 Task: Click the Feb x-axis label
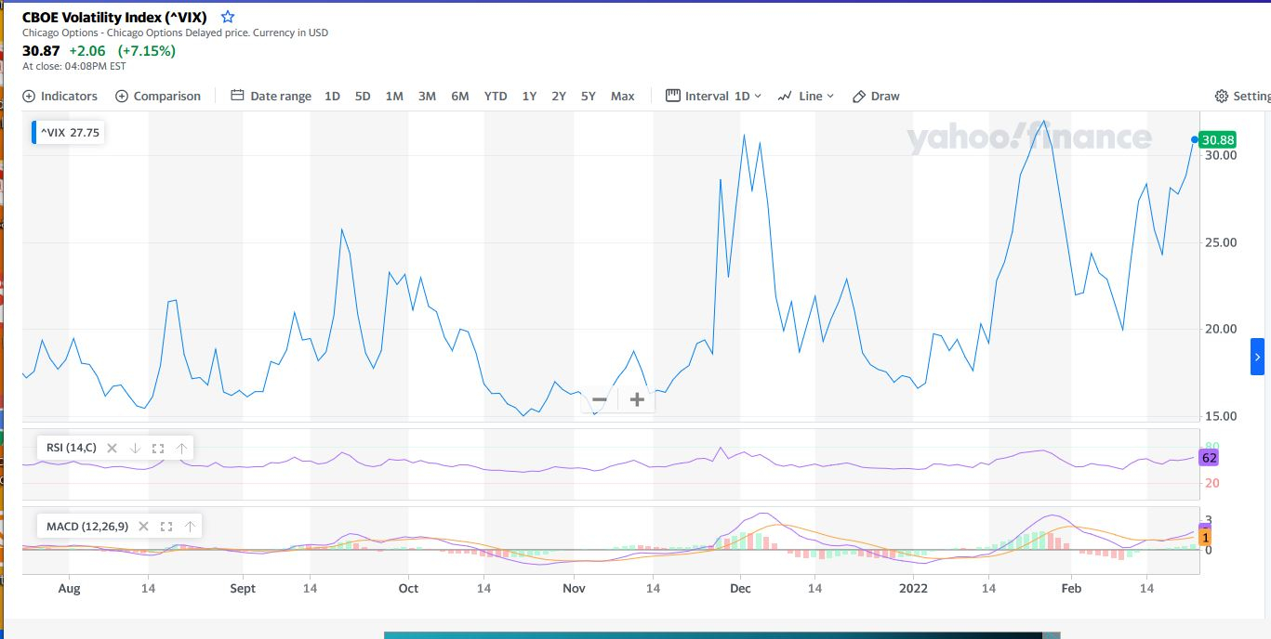coord(1071,588)
